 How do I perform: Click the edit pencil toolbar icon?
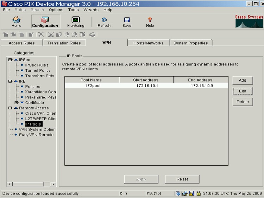point(31,35)
